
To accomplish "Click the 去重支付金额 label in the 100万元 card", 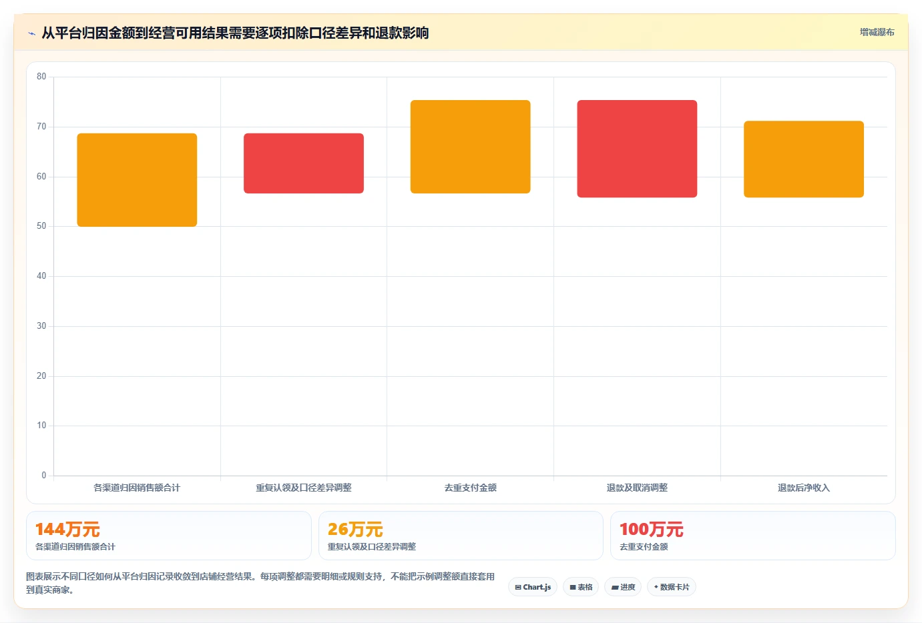I will [644, 547].
